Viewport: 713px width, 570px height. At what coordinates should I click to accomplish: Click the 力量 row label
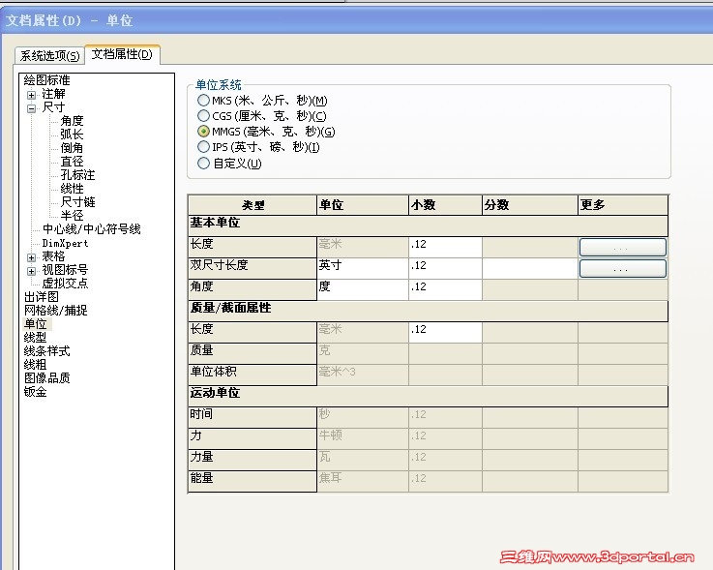point(253,460)
